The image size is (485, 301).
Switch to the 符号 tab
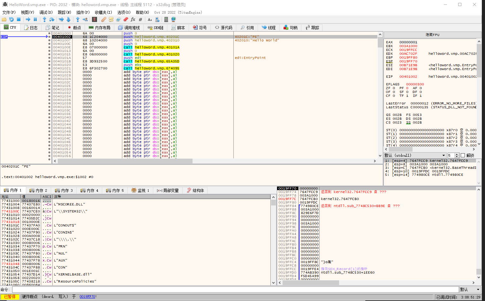pos(200,28)
